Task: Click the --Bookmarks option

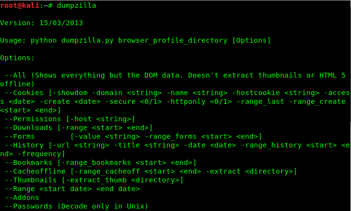Action: coord(28,162)
